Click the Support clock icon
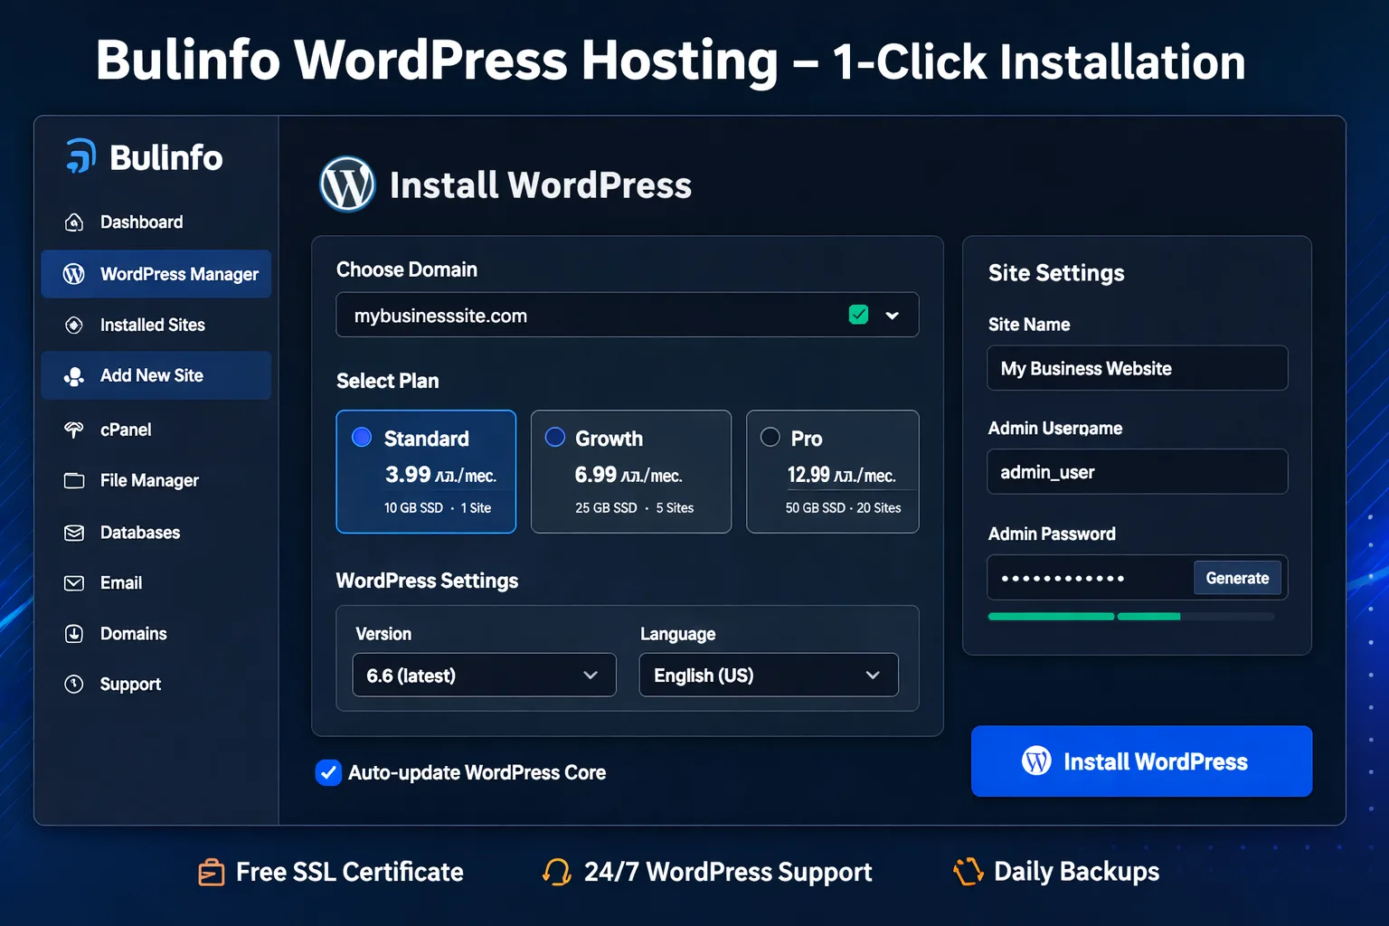Image resolution: width=1389 pixels, height=926 pixels. (x=74, y=685)
